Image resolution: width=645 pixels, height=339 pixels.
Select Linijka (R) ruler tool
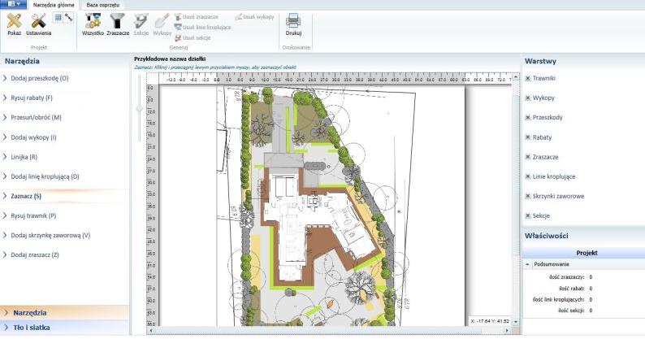24,157
